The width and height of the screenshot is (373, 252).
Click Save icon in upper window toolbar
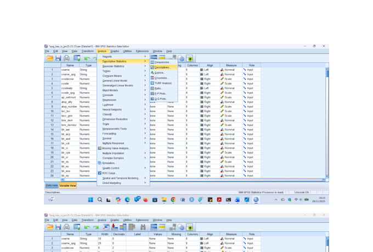point(58,58)
